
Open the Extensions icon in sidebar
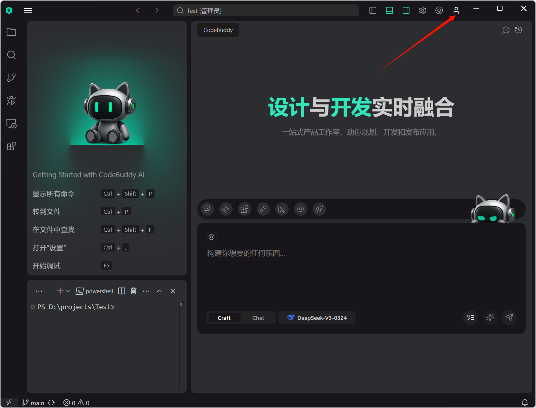click(x=11, y=146)
